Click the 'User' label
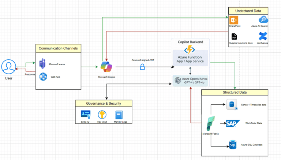 coord(9,78)
